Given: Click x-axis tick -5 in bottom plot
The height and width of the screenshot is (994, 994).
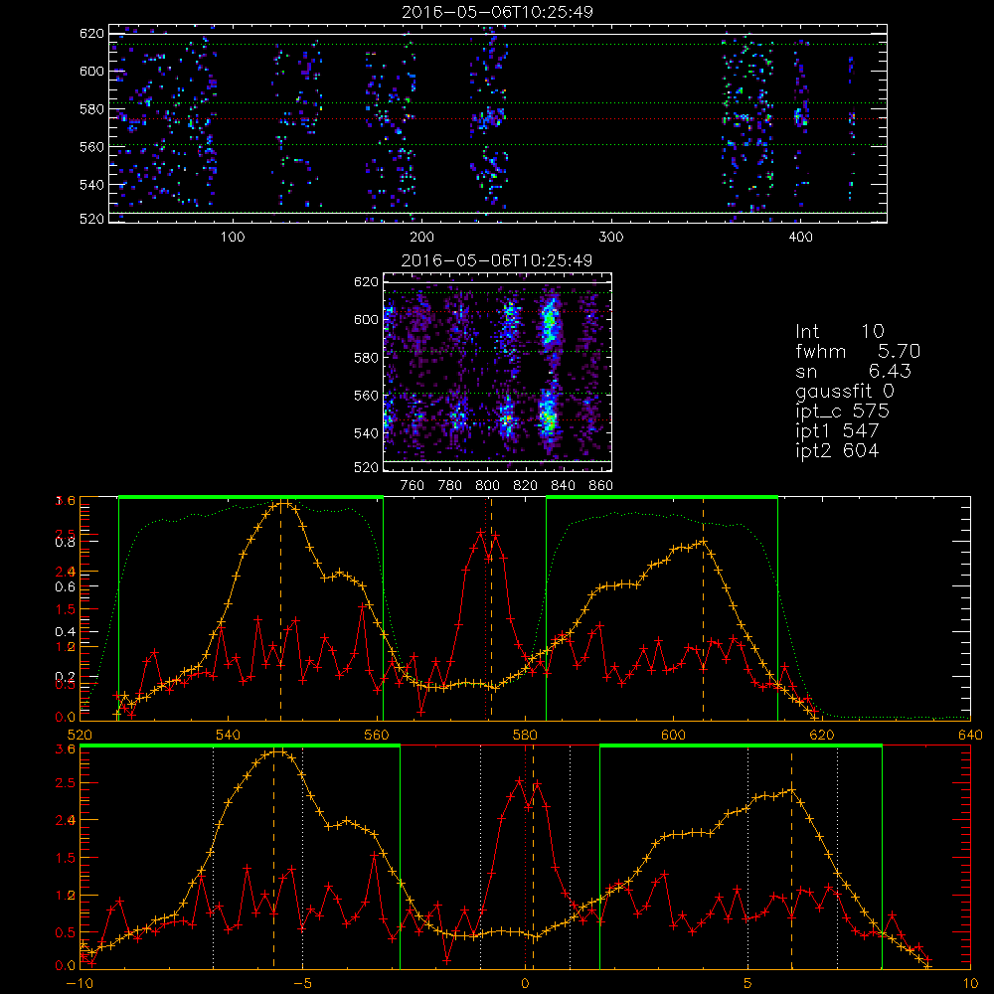Looking at the screenshot, I should click(x=303, y=984).
